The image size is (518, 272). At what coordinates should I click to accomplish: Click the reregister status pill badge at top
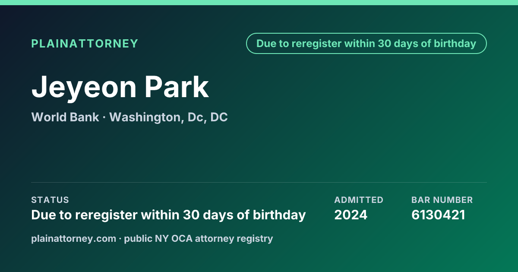click(366, 44)
